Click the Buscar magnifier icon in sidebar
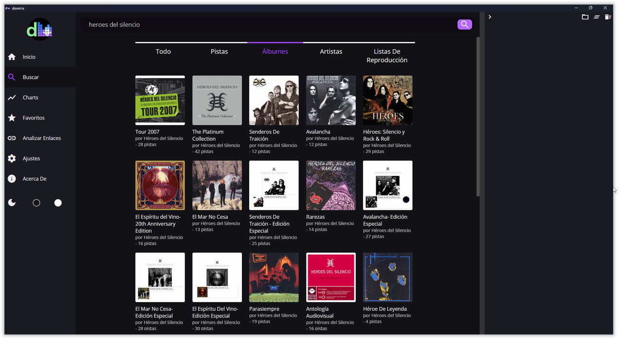The width and height of the screenshot is (623, 339). click(x=12, y=77)
